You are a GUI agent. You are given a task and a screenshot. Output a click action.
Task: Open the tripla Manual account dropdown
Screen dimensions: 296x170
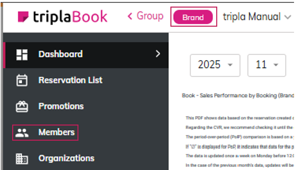coord(257,17)
